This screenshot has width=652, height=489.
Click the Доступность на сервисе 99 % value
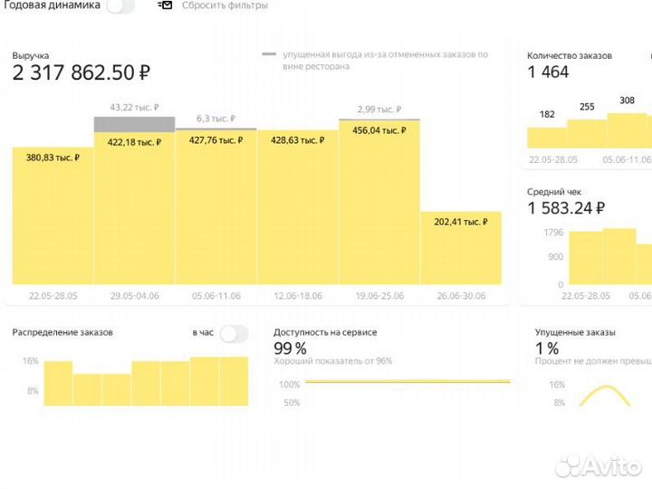pyautogui.click(x=290, y=349)
